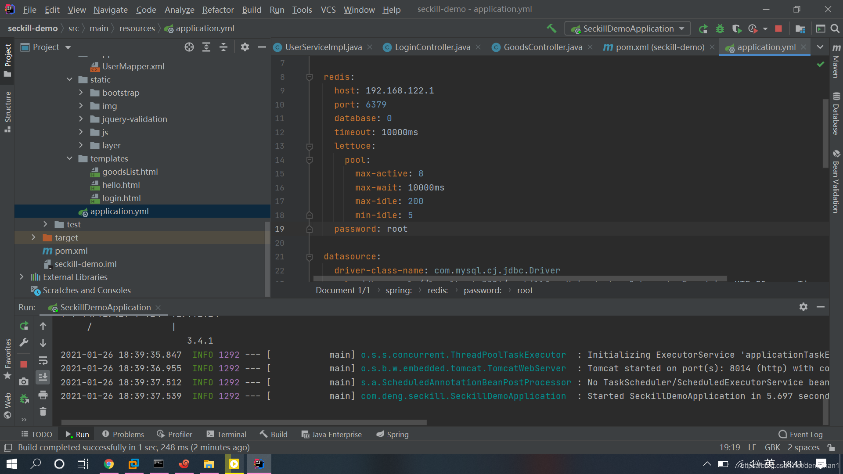This screenshot has width=843, height=474.
Task: Print console output icon
Action: coord(43,395)
